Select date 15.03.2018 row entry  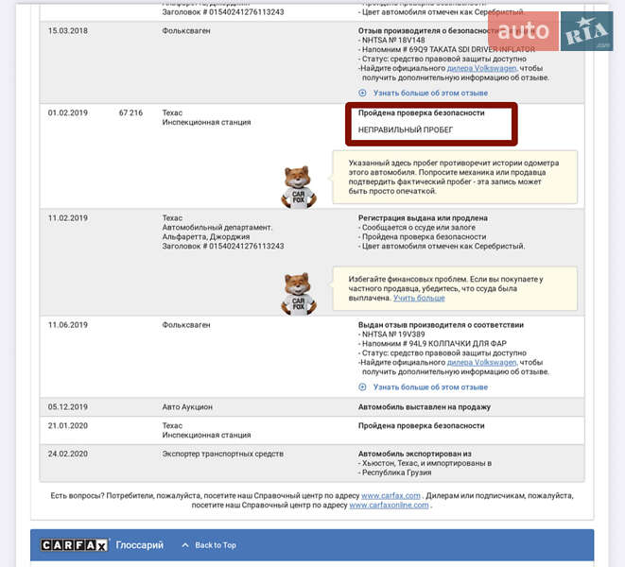tap(68, 30)
